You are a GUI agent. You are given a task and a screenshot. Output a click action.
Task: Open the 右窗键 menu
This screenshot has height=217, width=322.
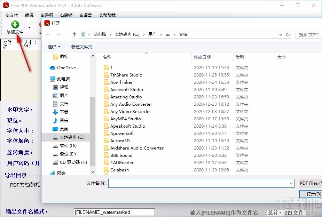click(66, 15)
